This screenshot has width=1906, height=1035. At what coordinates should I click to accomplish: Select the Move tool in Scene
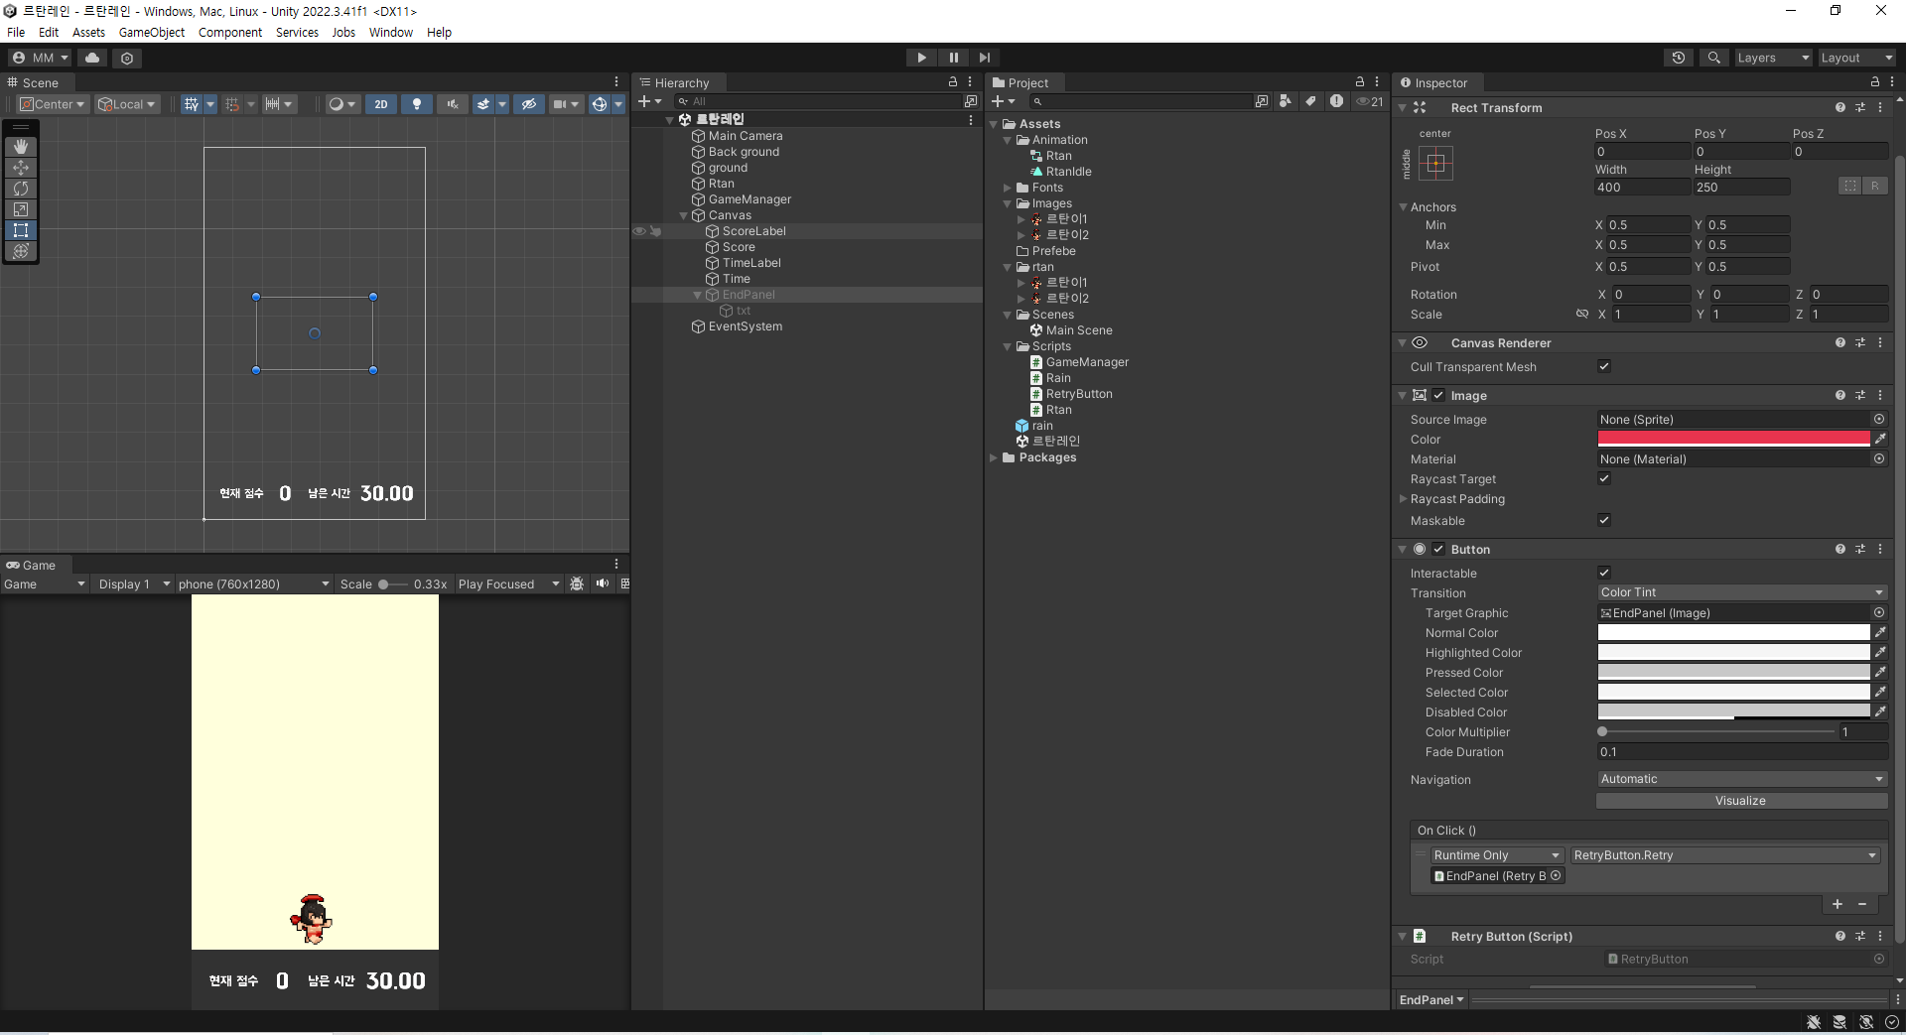tap(21, 168)
